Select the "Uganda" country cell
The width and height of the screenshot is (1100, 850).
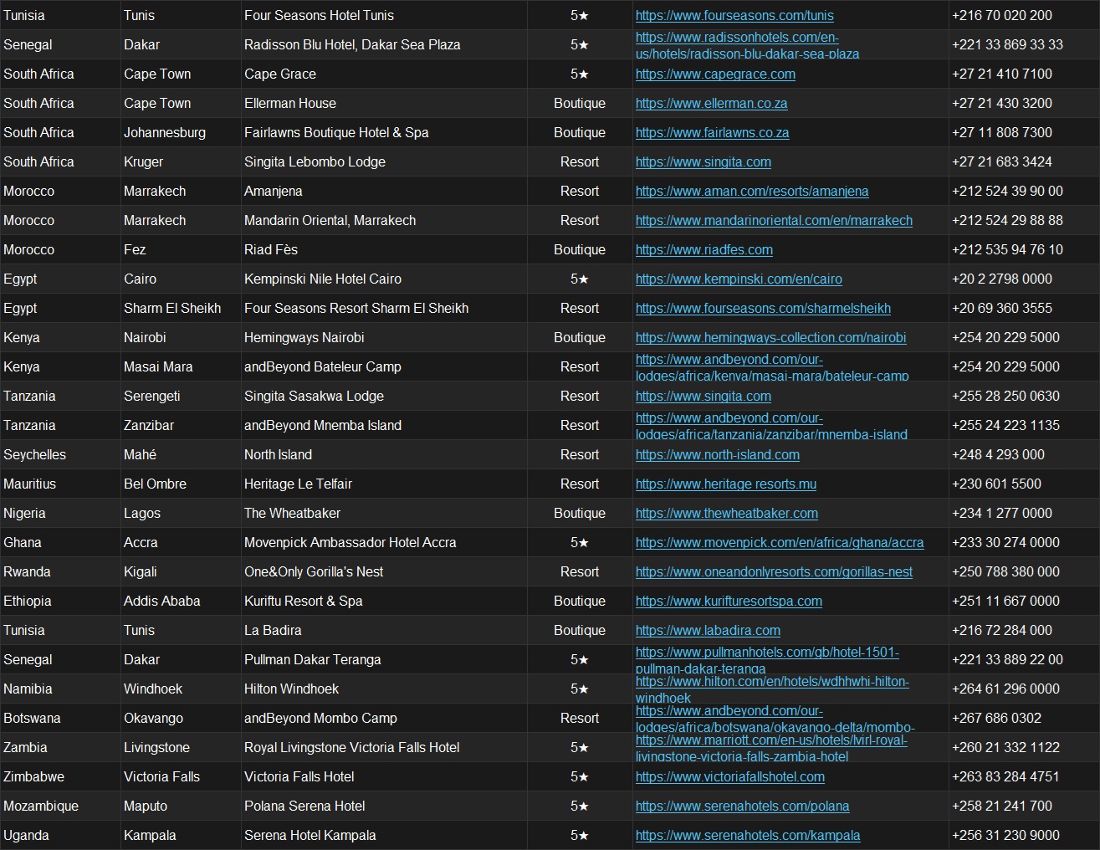click(x=60, y=835)
